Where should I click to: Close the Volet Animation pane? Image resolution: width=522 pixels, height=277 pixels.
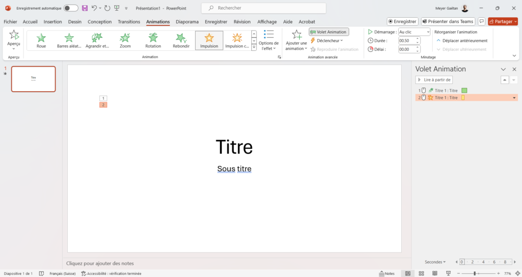(x=514, y=69)
